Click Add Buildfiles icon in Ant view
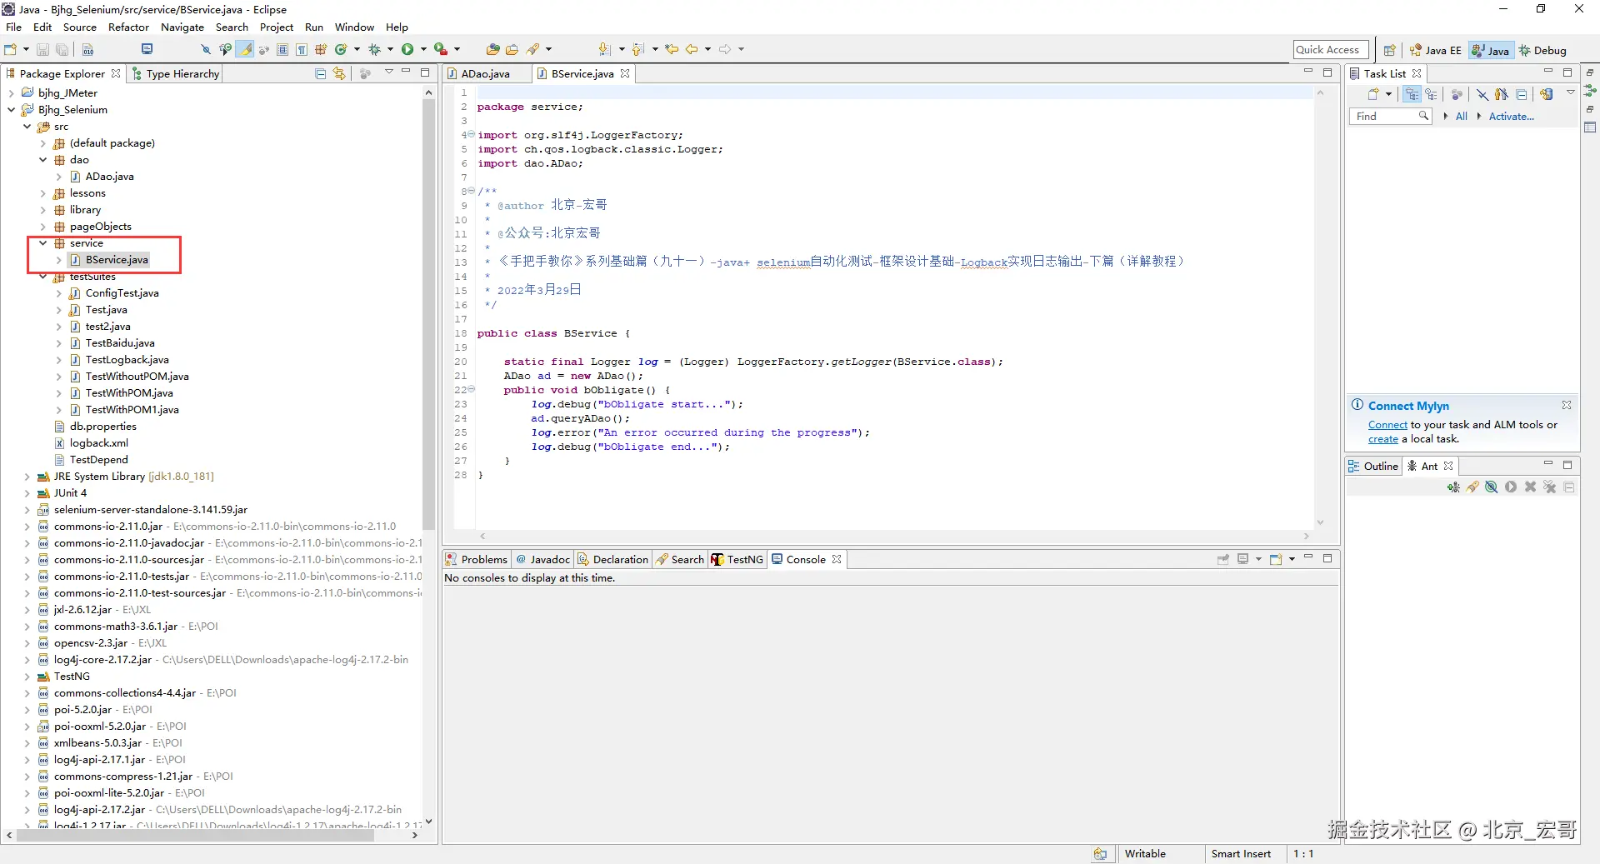1600x864 pixels. click(x=1452, y=487)
